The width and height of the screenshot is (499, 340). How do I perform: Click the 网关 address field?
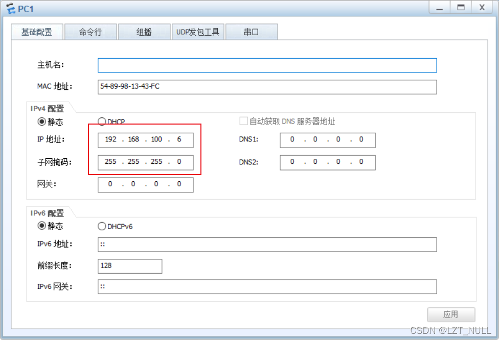(x=145, y=185)
